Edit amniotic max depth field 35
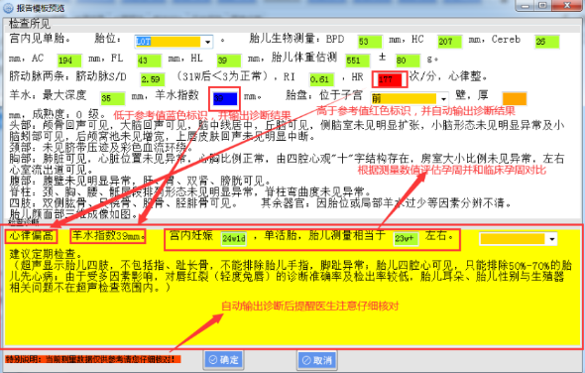585x373 pixels. click(113, 98)
